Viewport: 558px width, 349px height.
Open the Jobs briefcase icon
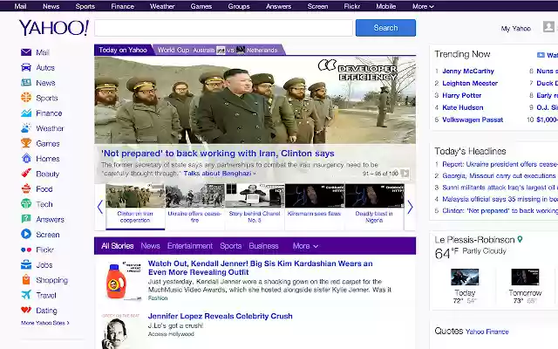[x=26, y=264]
